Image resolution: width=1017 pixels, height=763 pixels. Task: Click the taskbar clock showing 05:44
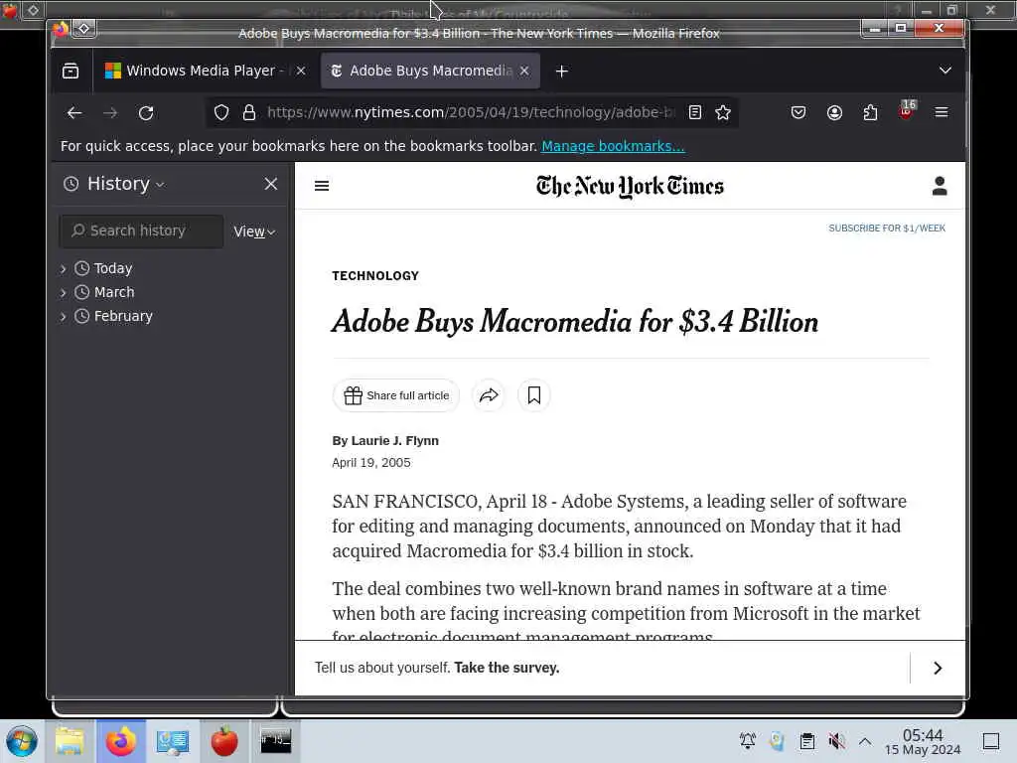click(923, 741)
